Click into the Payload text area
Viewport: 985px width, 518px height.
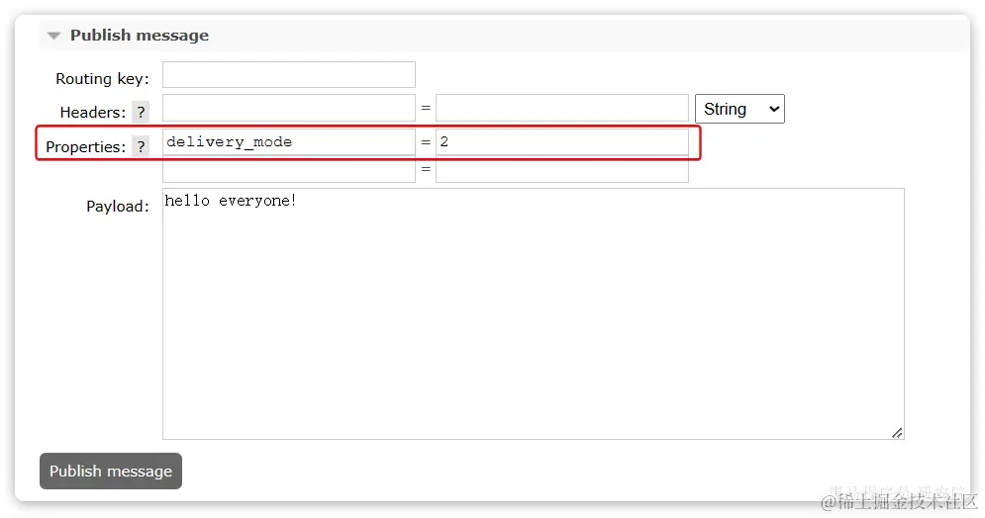(534, 313)
